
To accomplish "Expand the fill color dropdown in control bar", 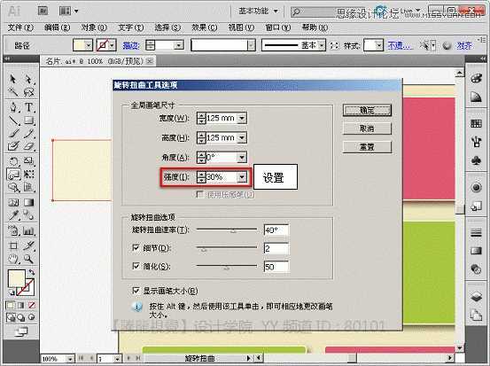I will (89, 45).
